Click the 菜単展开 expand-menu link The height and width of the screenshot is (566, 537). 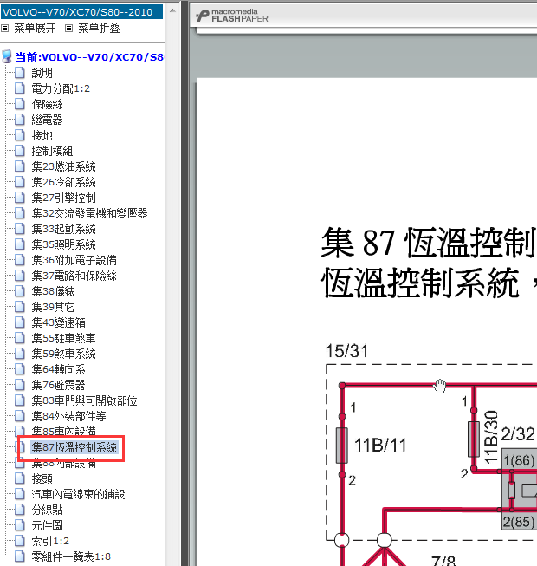(x=35, y=28)
